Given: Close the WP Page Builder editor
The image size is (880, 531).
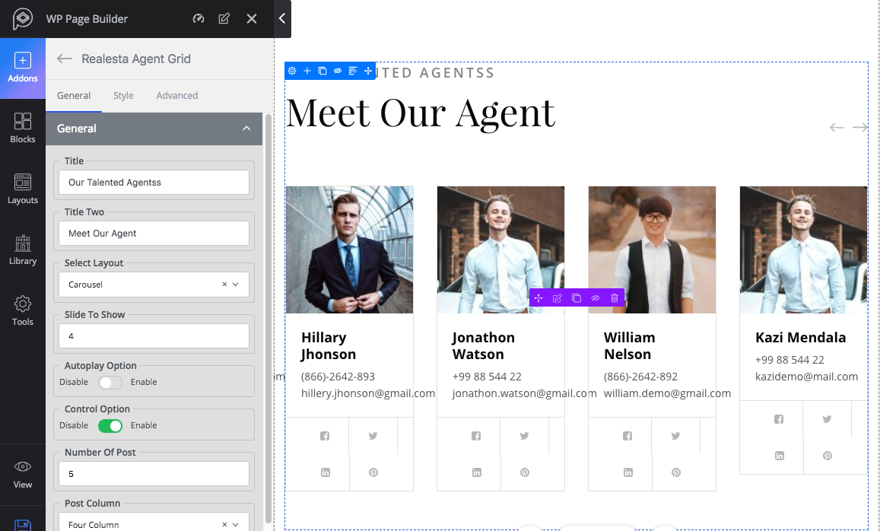Looking at the screenshot, I should pyautogui.click(x=252, y=18).
